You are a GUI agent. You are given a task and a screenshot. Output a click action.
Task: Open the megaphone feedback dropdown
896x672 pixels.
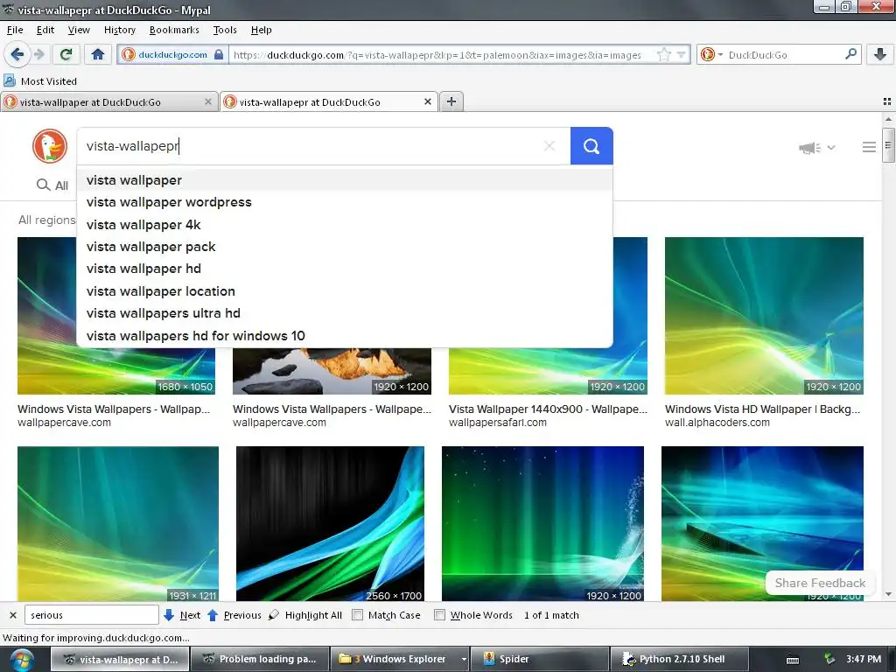816,148
